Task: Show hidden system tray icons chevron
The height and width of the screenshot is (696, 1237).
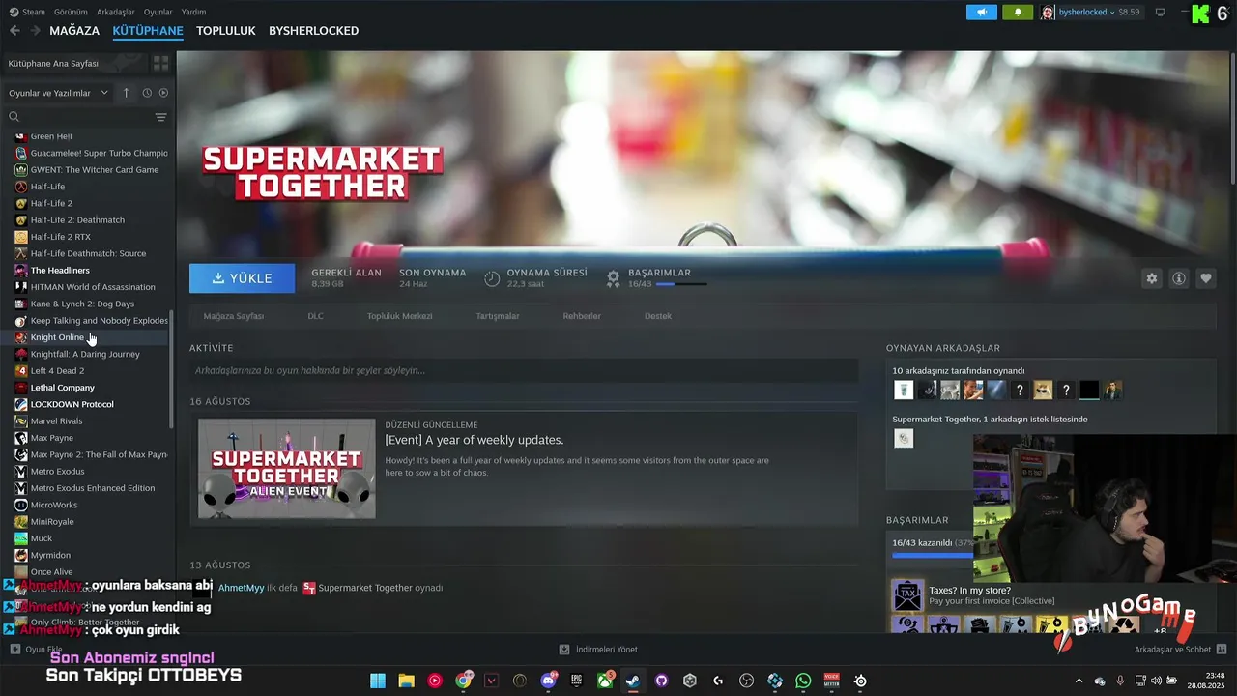Action: click(1079, 681)
